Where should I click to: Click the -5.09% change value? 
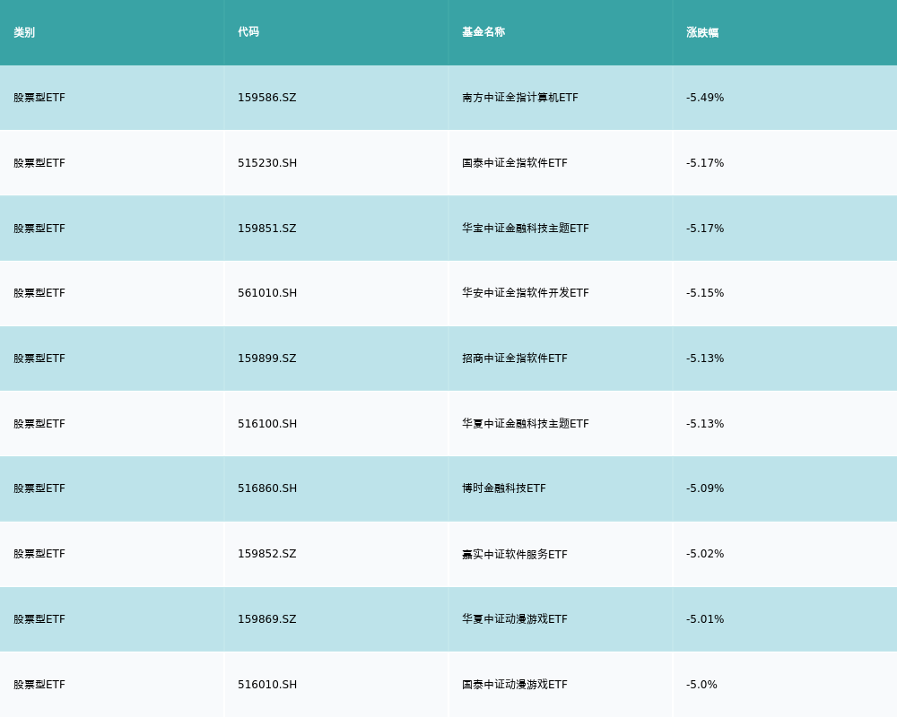pos(704,488)
